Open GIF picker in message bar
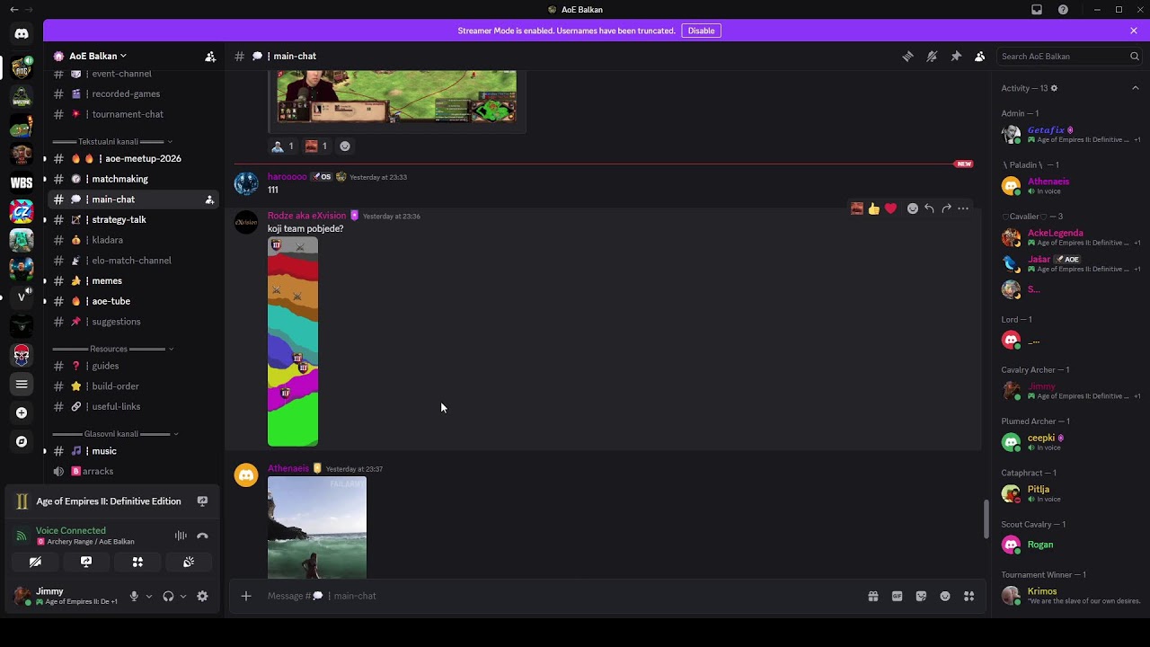This screenshot has width=1150, height=647. click(897, 596)
